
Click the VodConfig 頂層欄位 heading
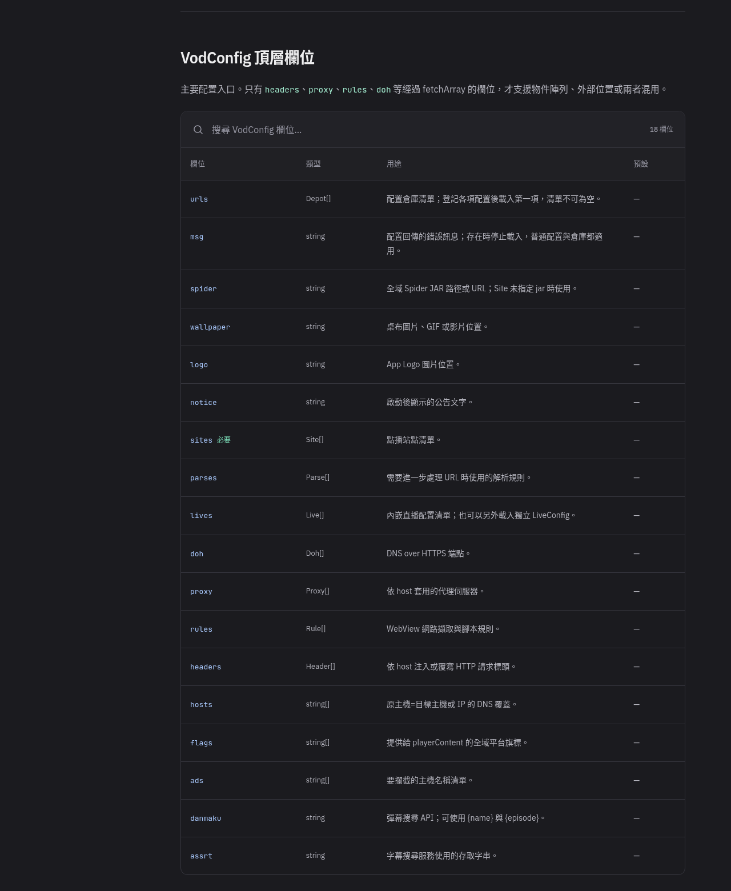click(x=247, y=58)
